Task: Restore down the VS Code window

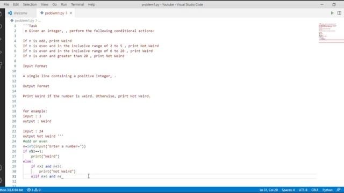Action: [334, 4]
